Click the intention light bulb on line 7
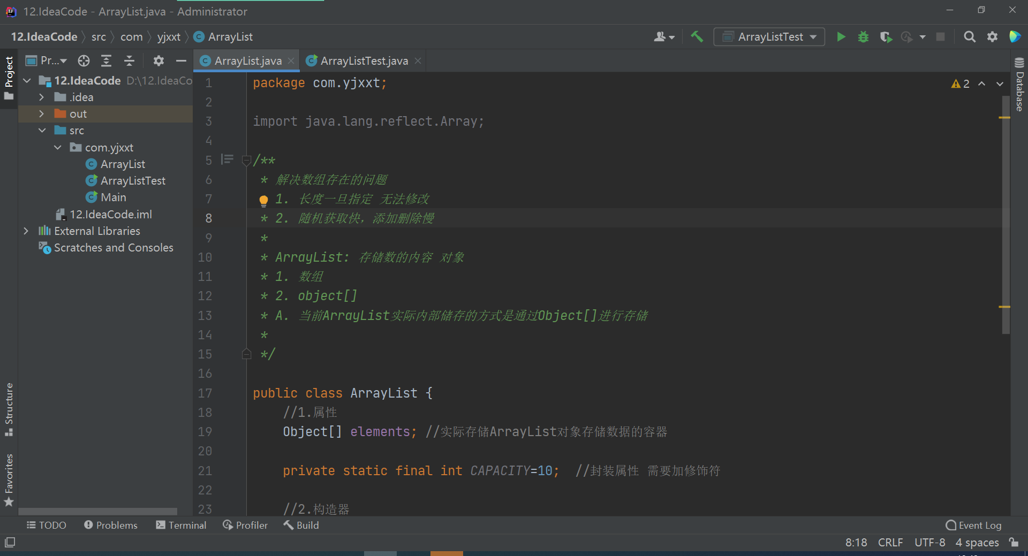Viewport: 1028px width, 556px height. (x=263, y=201)
